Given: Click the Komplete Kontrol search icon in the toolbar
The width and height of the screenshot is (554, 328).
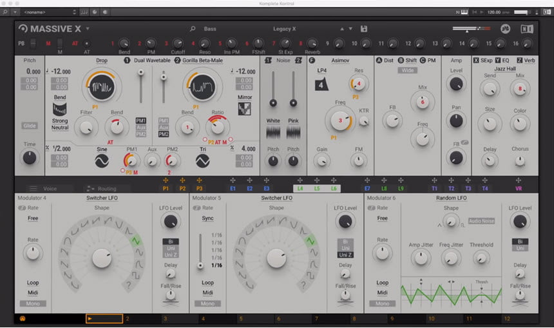Looking at the screenshot, I should [5, 12].
